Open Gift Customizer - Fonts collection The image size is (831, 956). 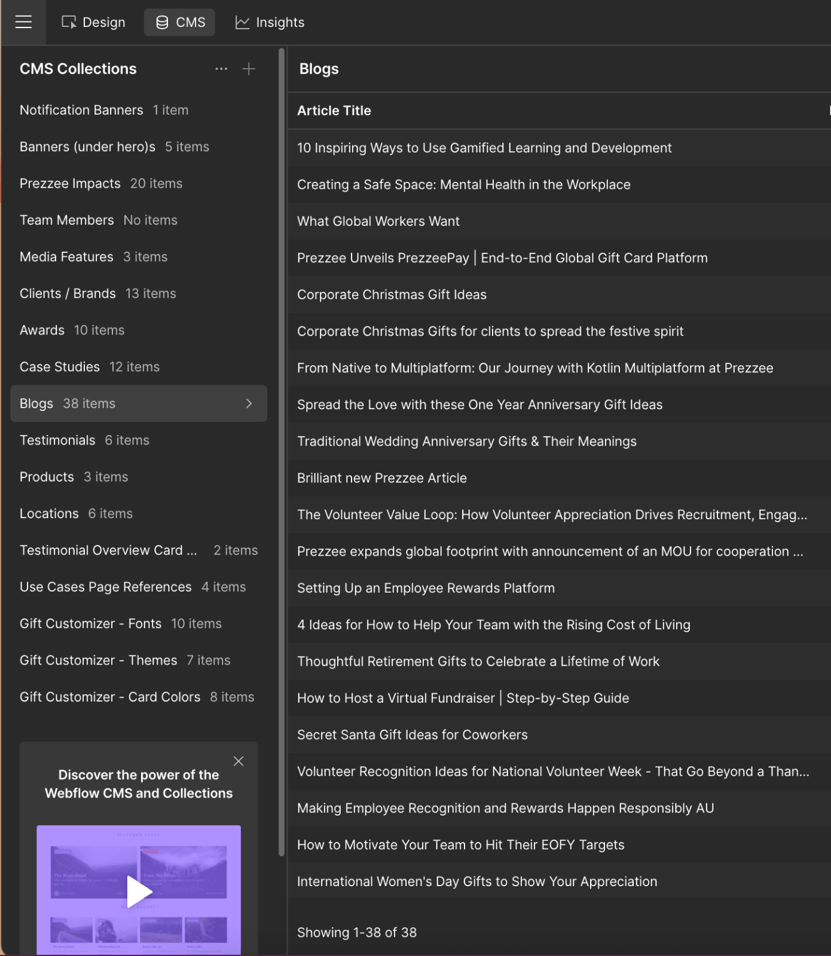[139, 624]
